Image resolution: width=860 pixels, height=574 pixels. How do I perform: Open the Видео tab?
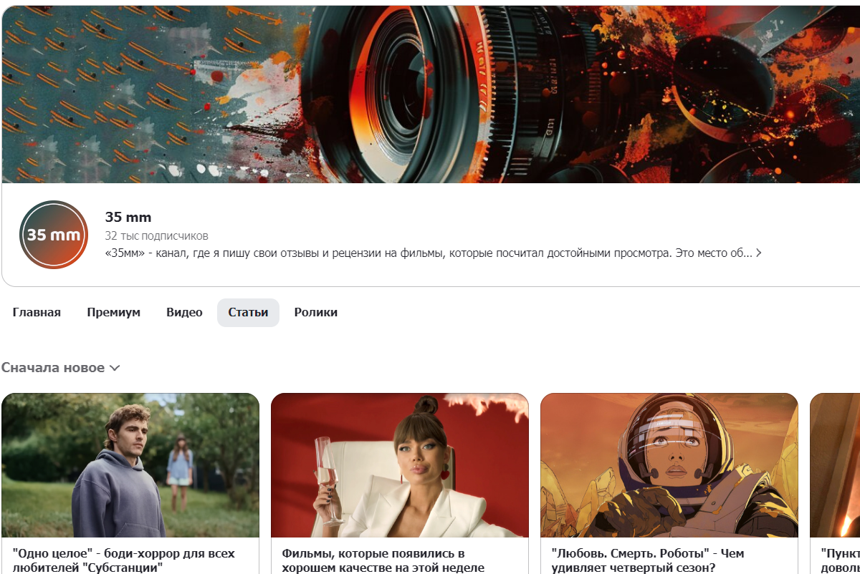click(184, 313)
